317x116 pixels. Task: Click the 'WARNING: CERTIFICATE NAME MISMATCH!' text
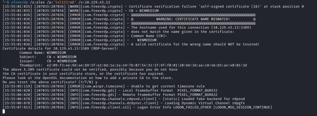coord(193,19)
